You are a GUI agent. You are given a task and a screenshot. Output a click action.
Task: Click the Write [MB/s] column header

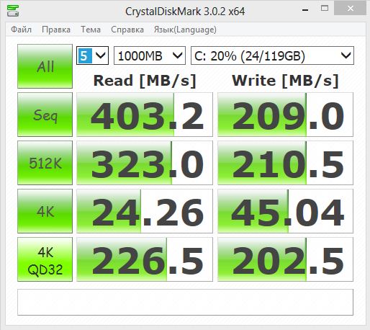[x=285, y=81]
